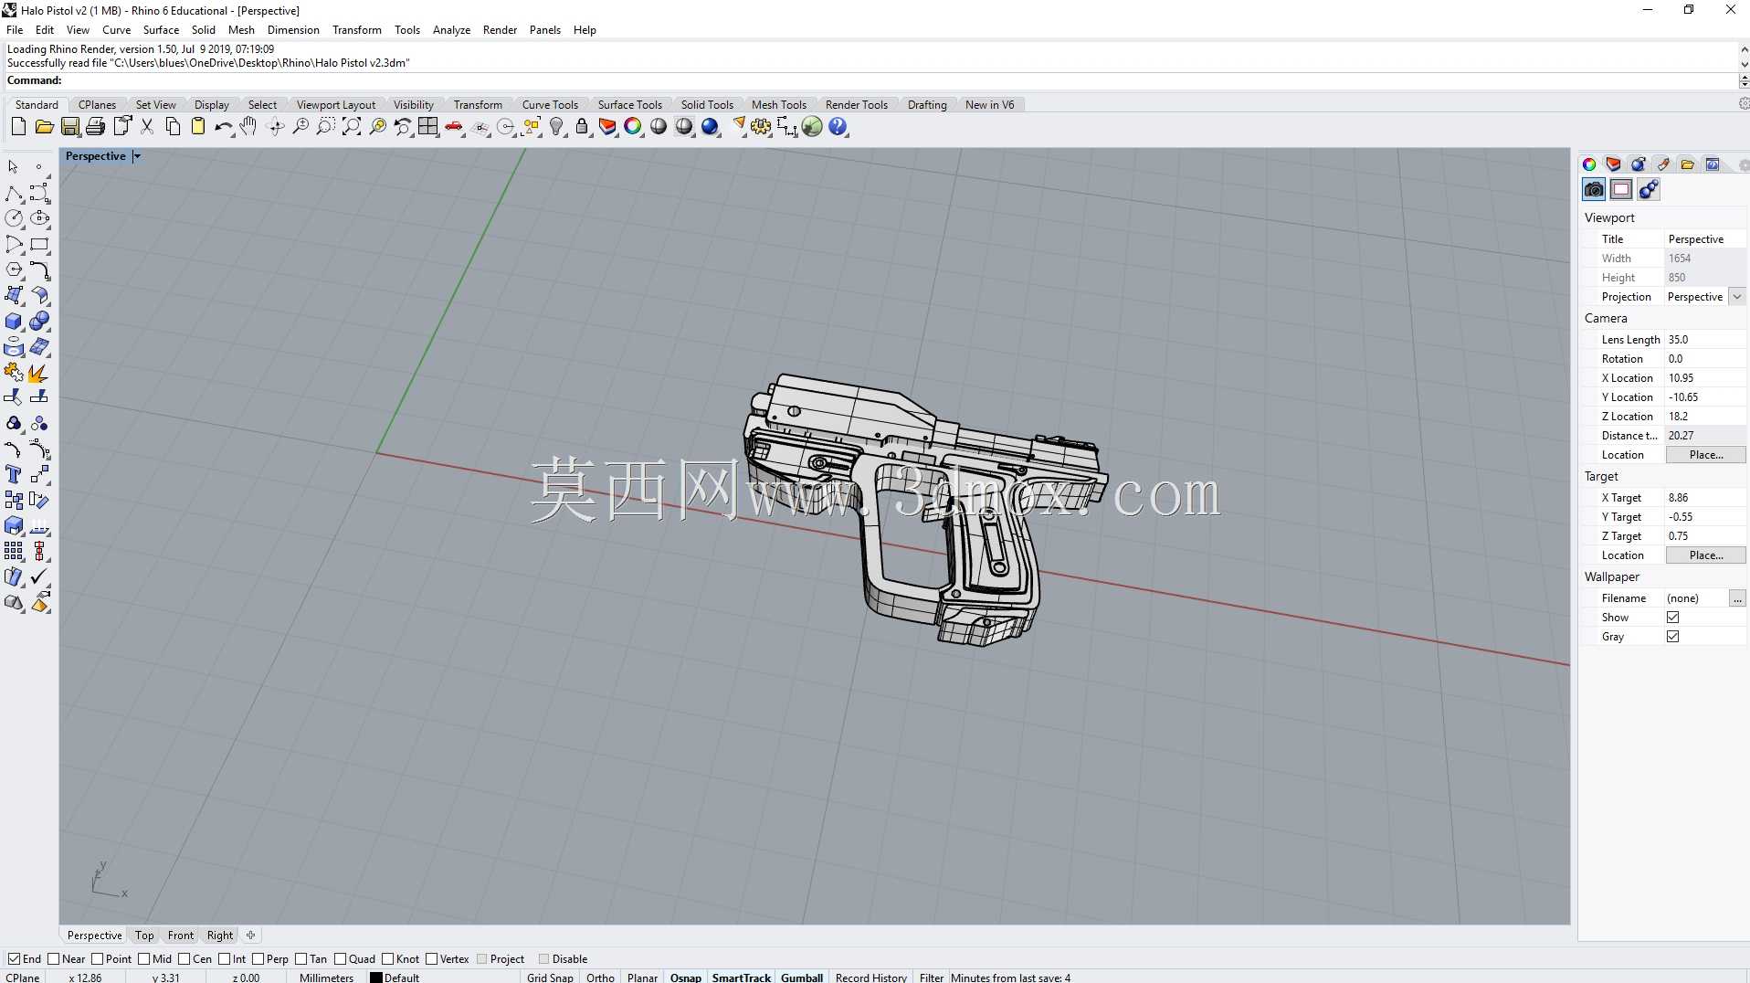This screenshot has height=983, width=1750.
Task: Open the File menu
Action: pos(15,29)
